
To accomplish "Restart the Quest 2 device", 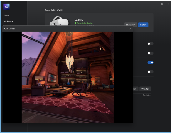I will coord(143,25).
